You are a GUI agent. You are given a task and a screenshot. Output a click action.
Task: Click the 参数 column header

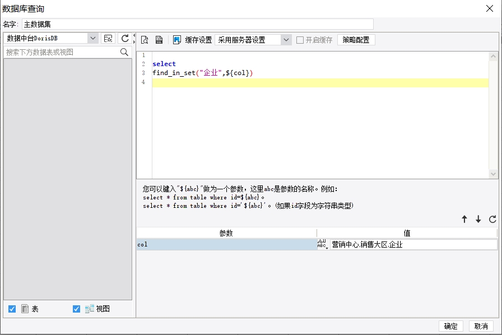pos(226,233)
